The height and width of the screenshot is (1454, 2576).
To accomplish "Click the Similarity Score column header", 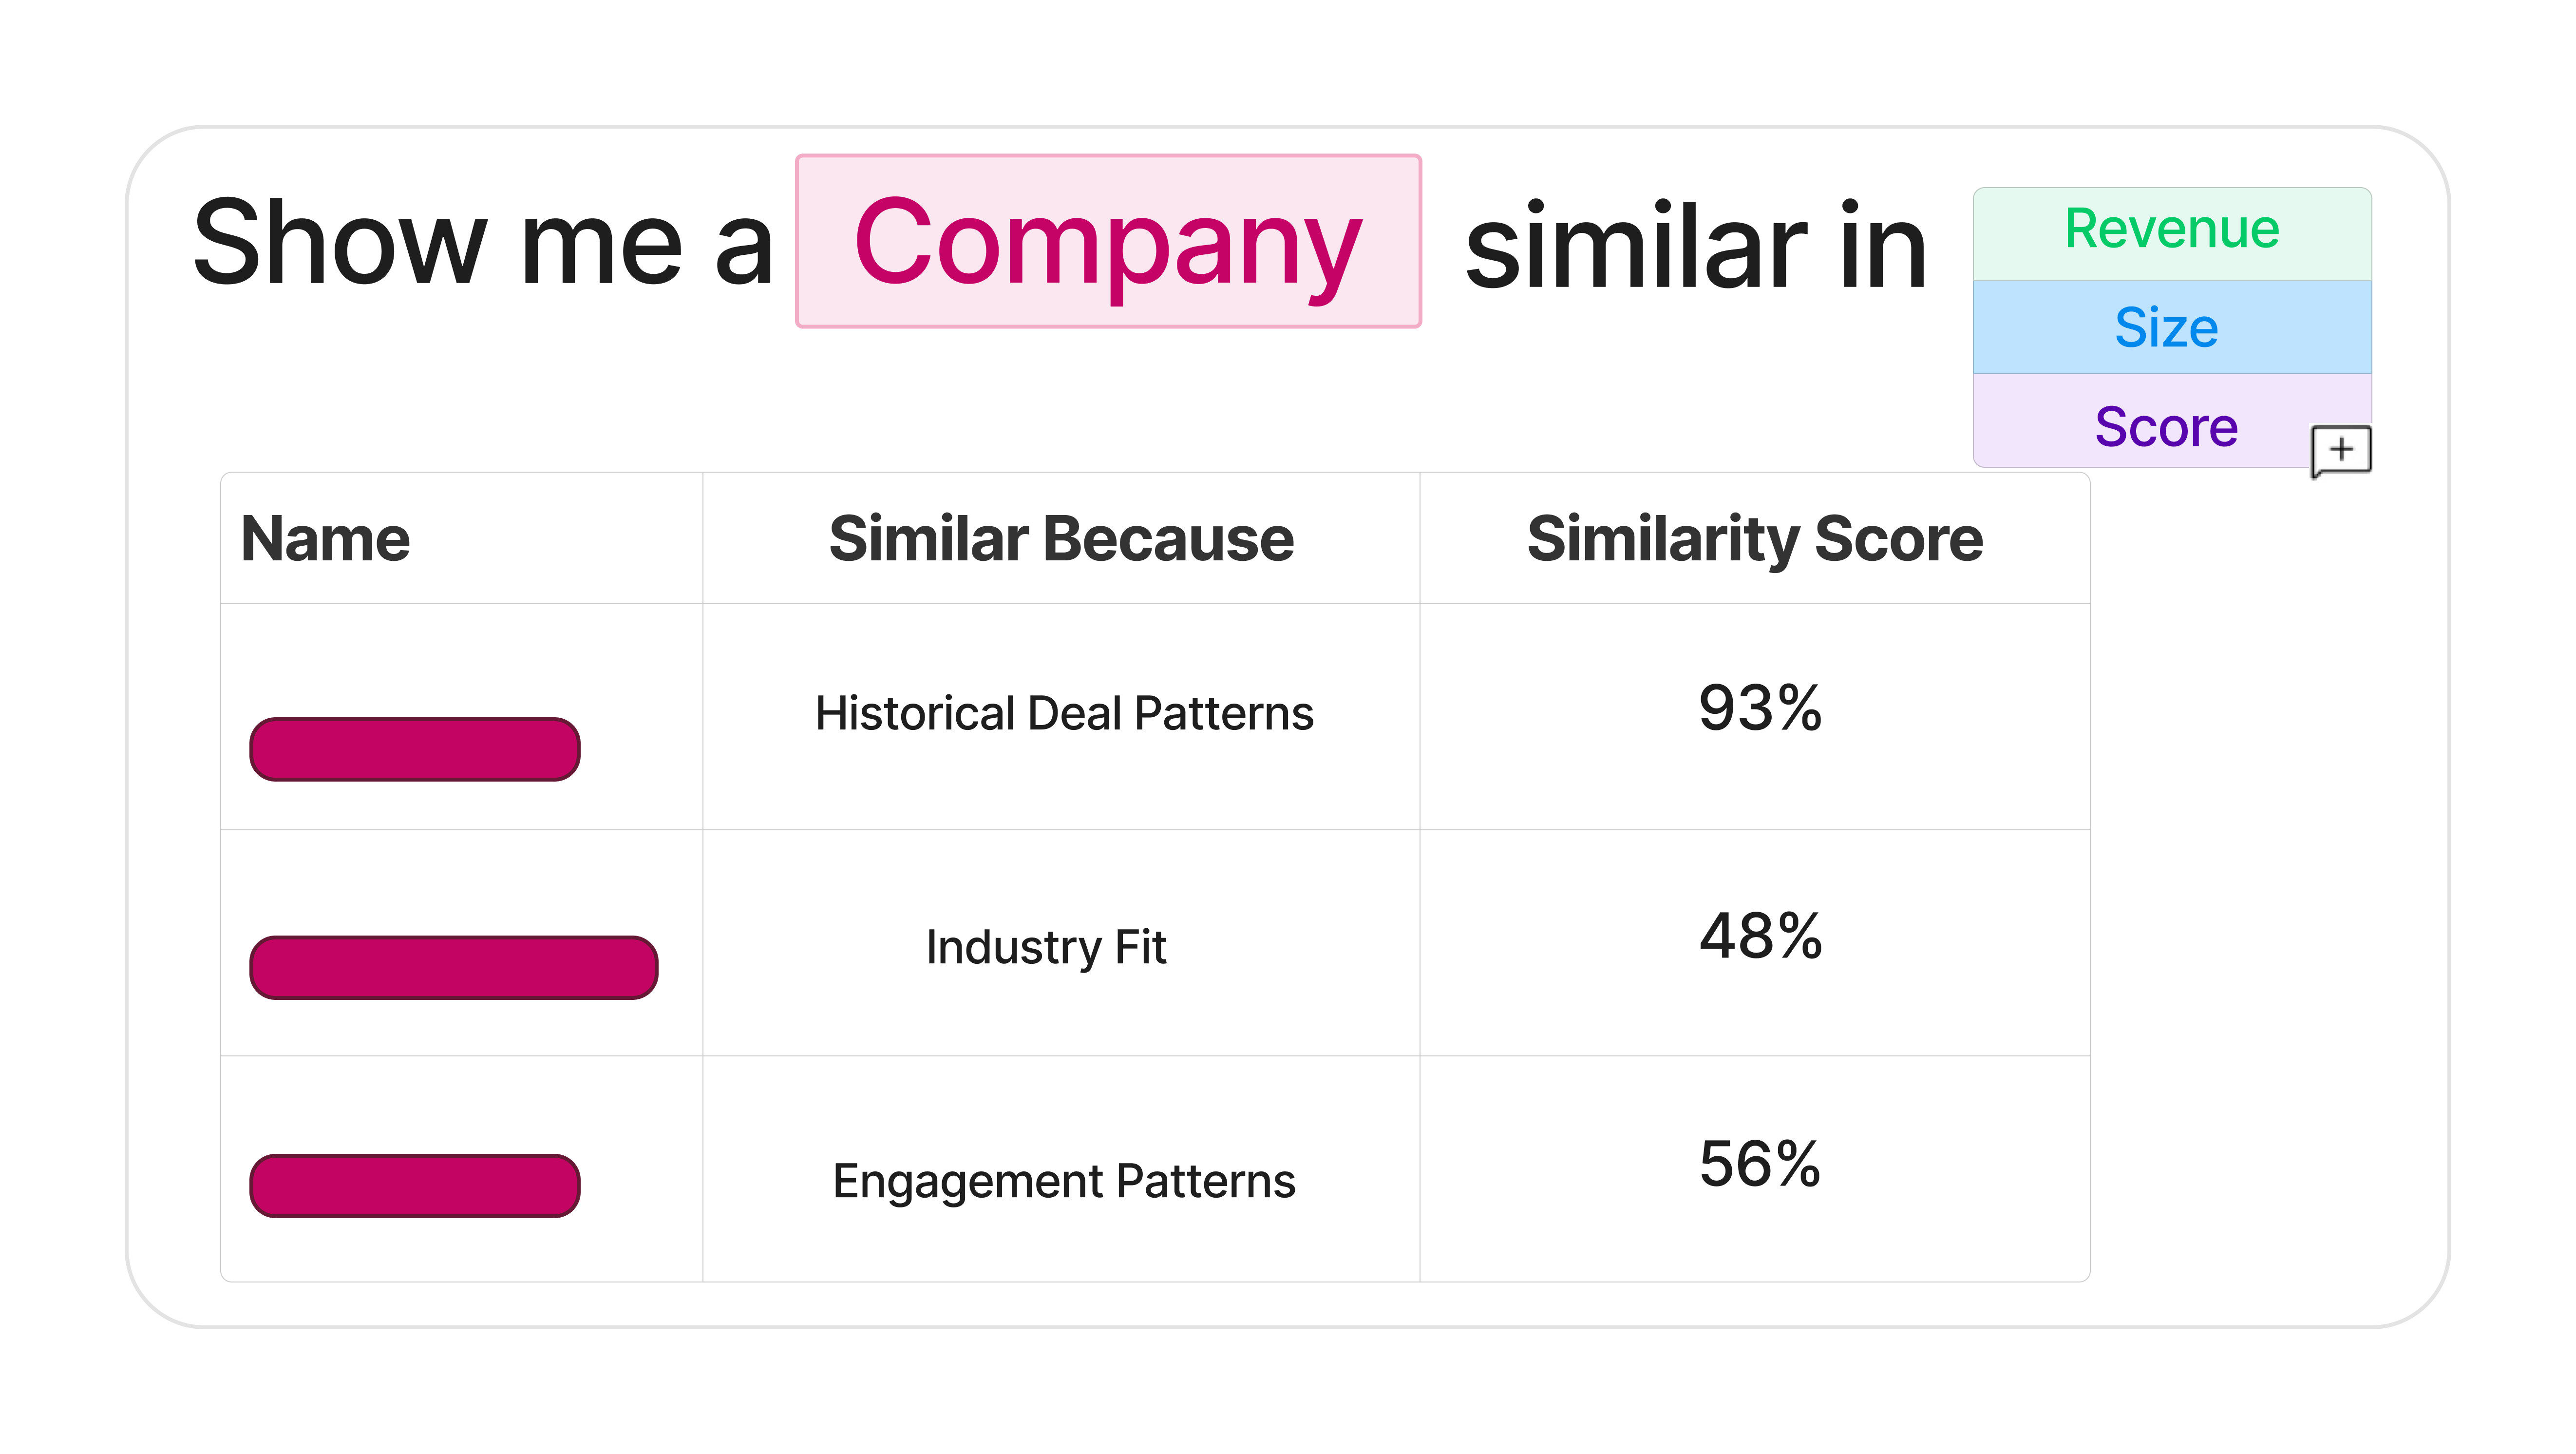I will click(1755, 540).
